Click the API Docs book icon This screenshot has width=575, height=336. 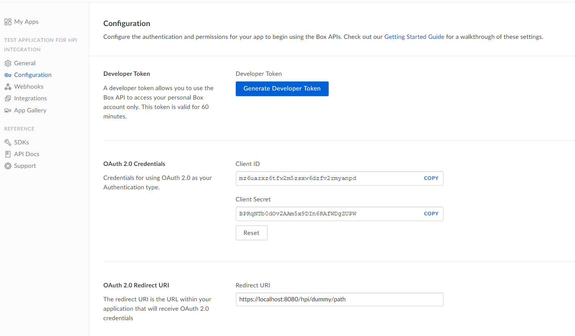coord(8,154)
